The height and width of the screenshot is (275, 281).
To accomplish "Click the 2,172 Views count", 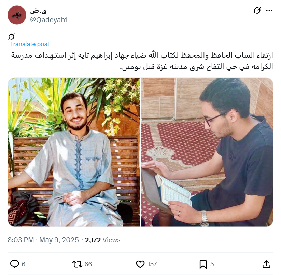I will coord(102,240).
